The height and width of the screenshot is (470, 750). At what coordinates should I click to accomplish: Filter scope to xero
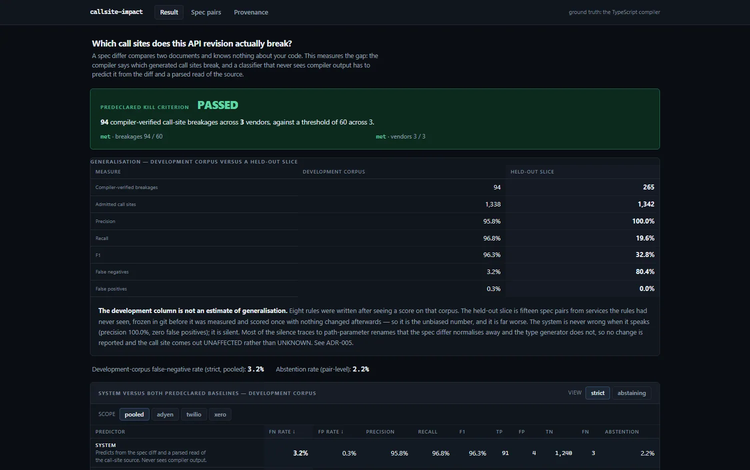(220, 414)
